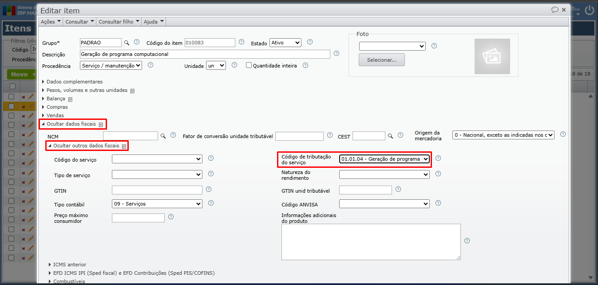Screen dimensions: 598x285
Task: Open help icon next to GTIN field
Action: pos(209,189)
